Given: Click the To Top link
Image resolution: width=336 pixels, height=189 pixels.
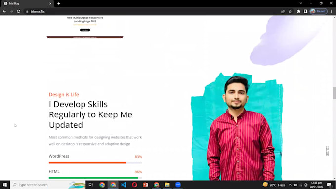Looking at the screenshot, I should [327, 151].
